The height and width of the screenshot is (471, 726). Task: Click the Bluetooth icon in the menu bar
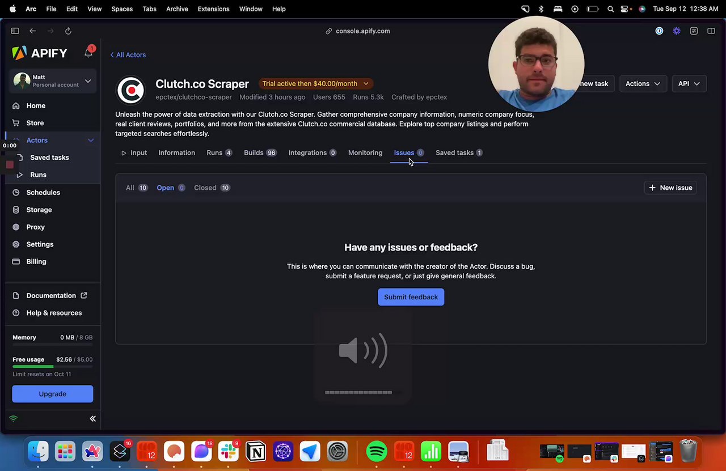pos(541,9)
